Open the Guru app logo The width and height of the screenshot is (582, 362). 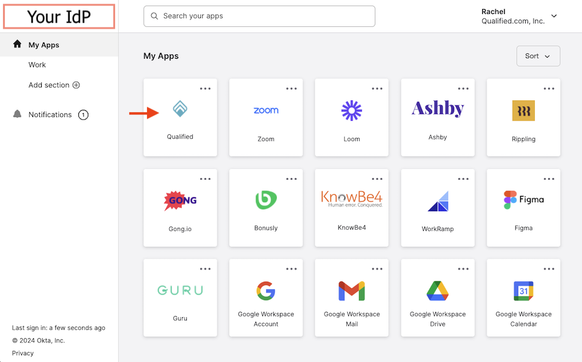pos(180,290)
